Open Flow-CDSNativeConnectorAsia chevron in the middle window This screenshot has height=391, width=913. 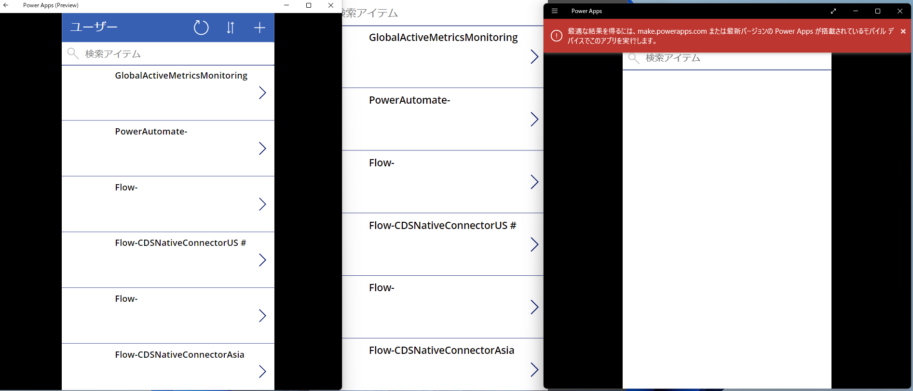tap(534, 370)
